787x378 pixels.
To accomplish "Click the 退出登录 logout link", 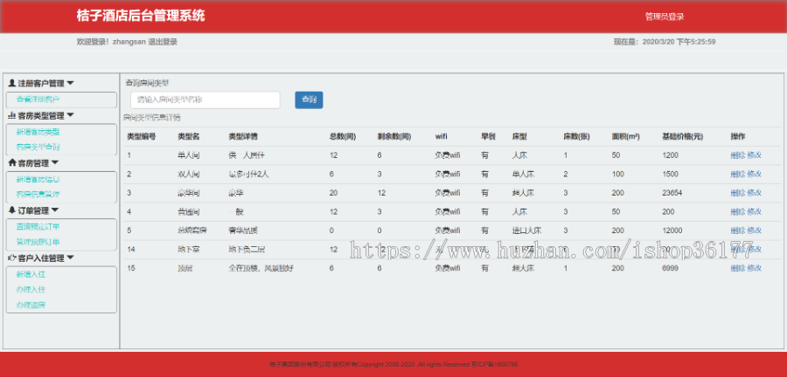I will (162, 42).
